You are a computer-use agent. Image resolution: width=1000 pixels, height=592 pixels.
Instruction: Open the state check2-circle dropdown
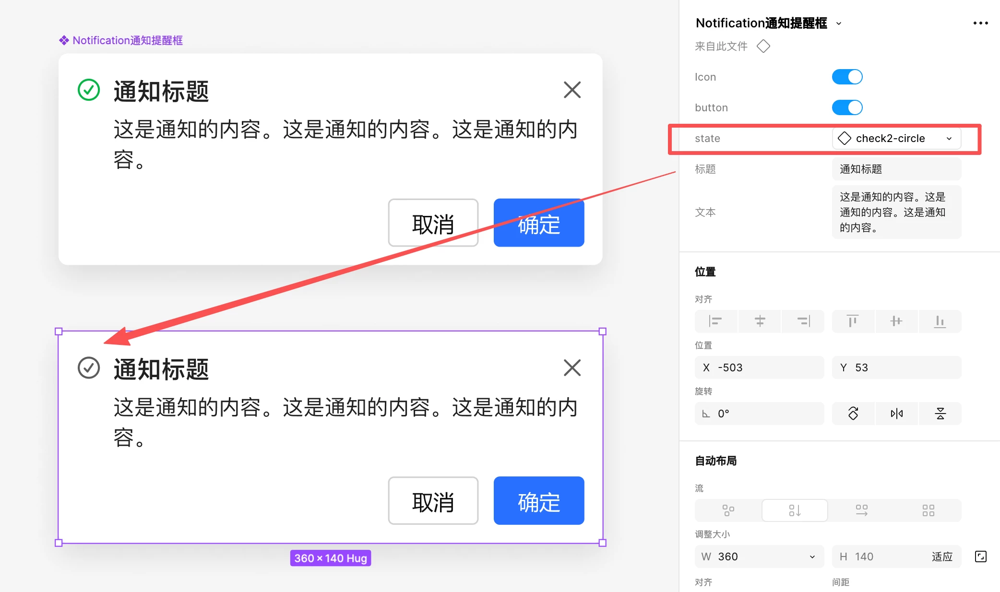[x=896, y=138]
